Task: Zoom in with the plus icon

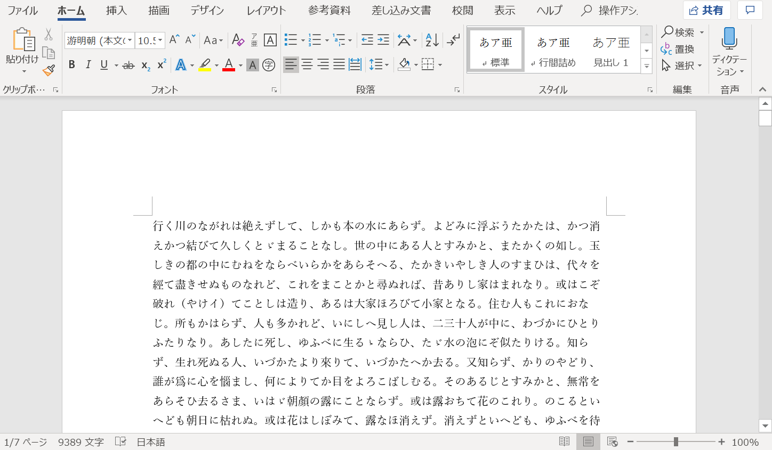Action: point(721,441)
